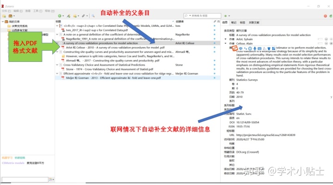Collapse the 'R2 s for Correlated Data' item

click(57, 26)
